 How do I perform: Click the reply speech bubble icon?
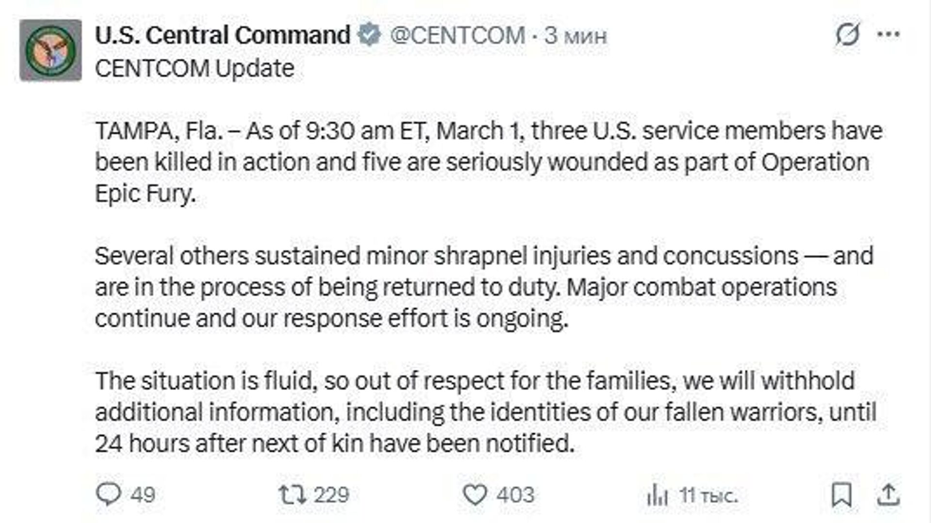pyautogui.click(x=109, y=494)
